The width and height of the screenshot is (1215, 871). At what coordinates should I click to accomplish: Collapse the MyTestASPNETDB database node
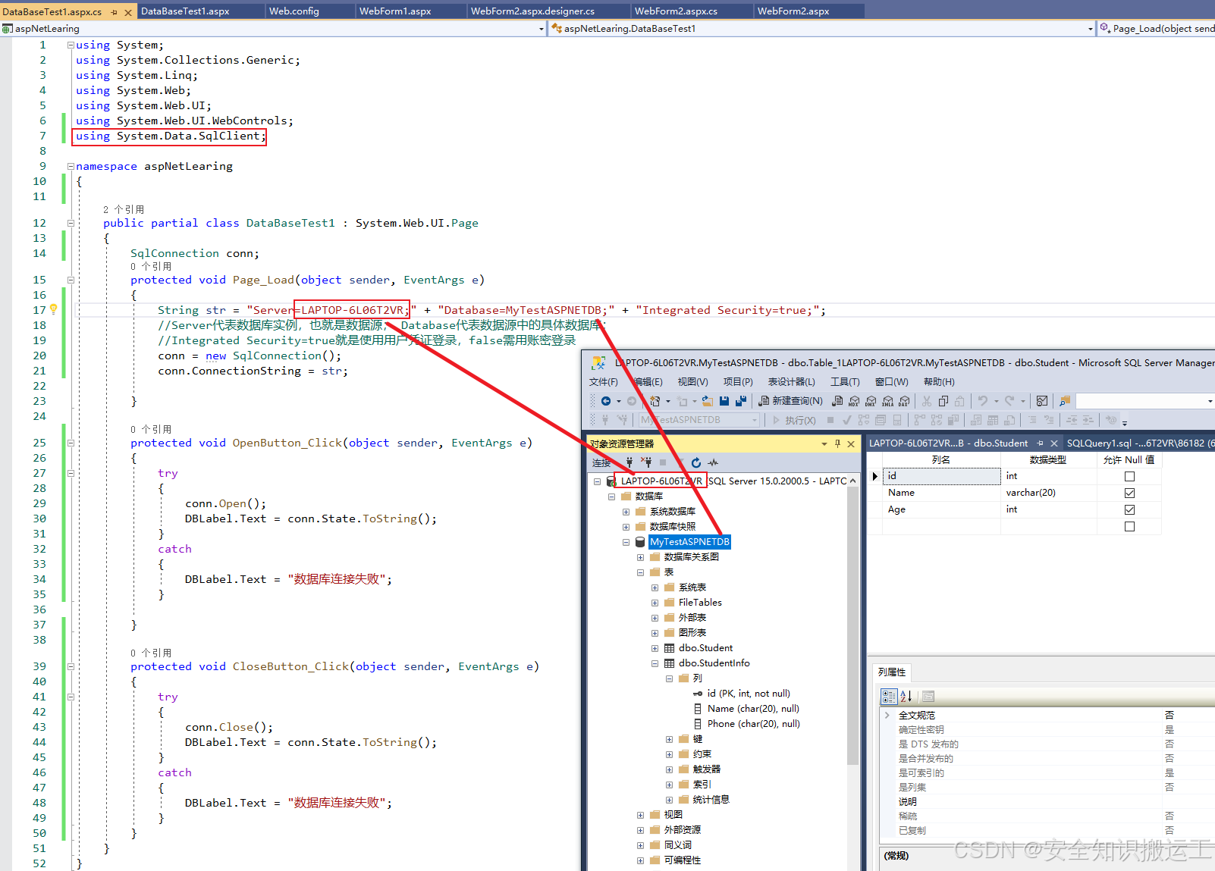(x=626, y=542)
